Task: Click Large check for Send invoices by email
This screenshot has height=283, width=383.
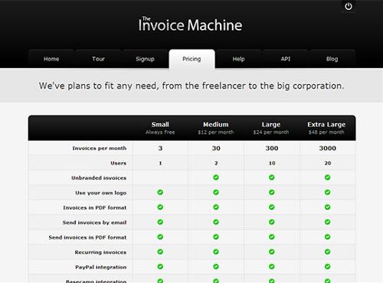Action: click(272, 222)
